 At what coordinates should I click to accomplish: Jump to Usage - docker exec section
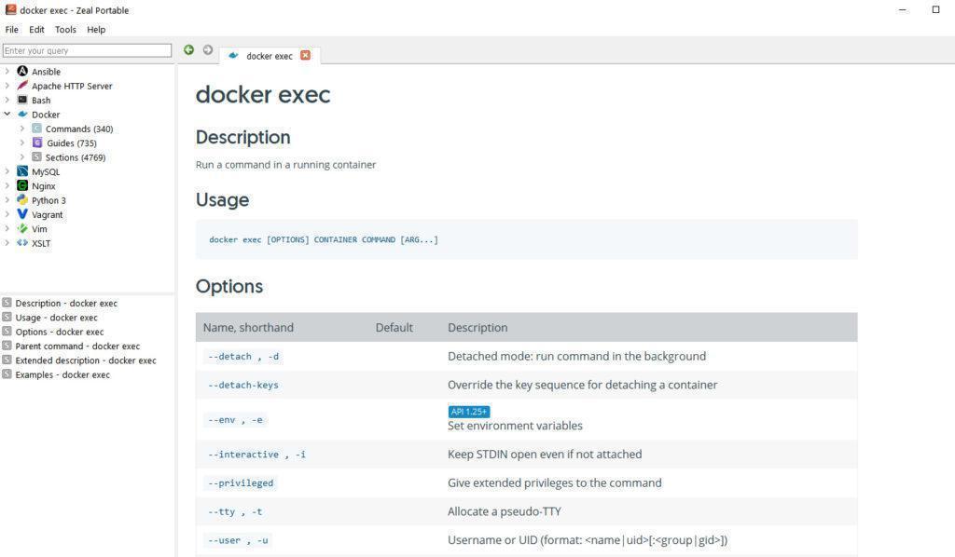pyautogui.click(x=57, y=318)
